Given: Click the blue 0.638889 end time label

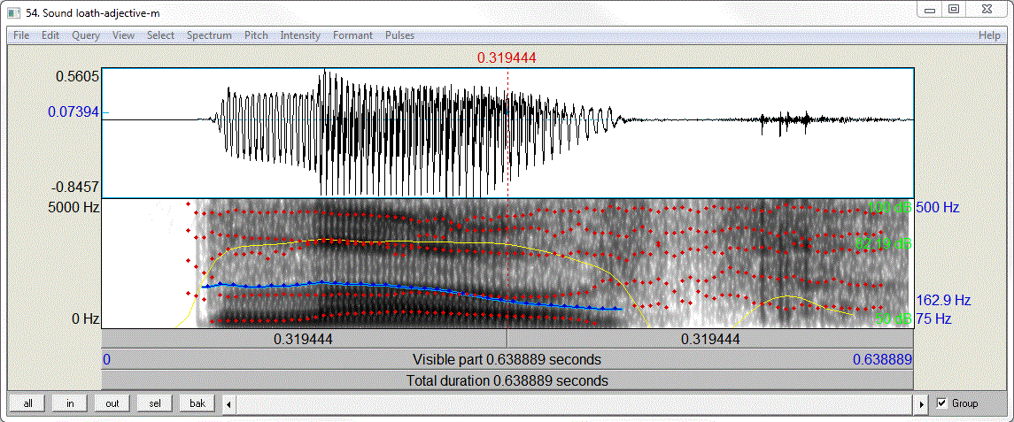Looking at the screenshot, I should coord(882,359).
